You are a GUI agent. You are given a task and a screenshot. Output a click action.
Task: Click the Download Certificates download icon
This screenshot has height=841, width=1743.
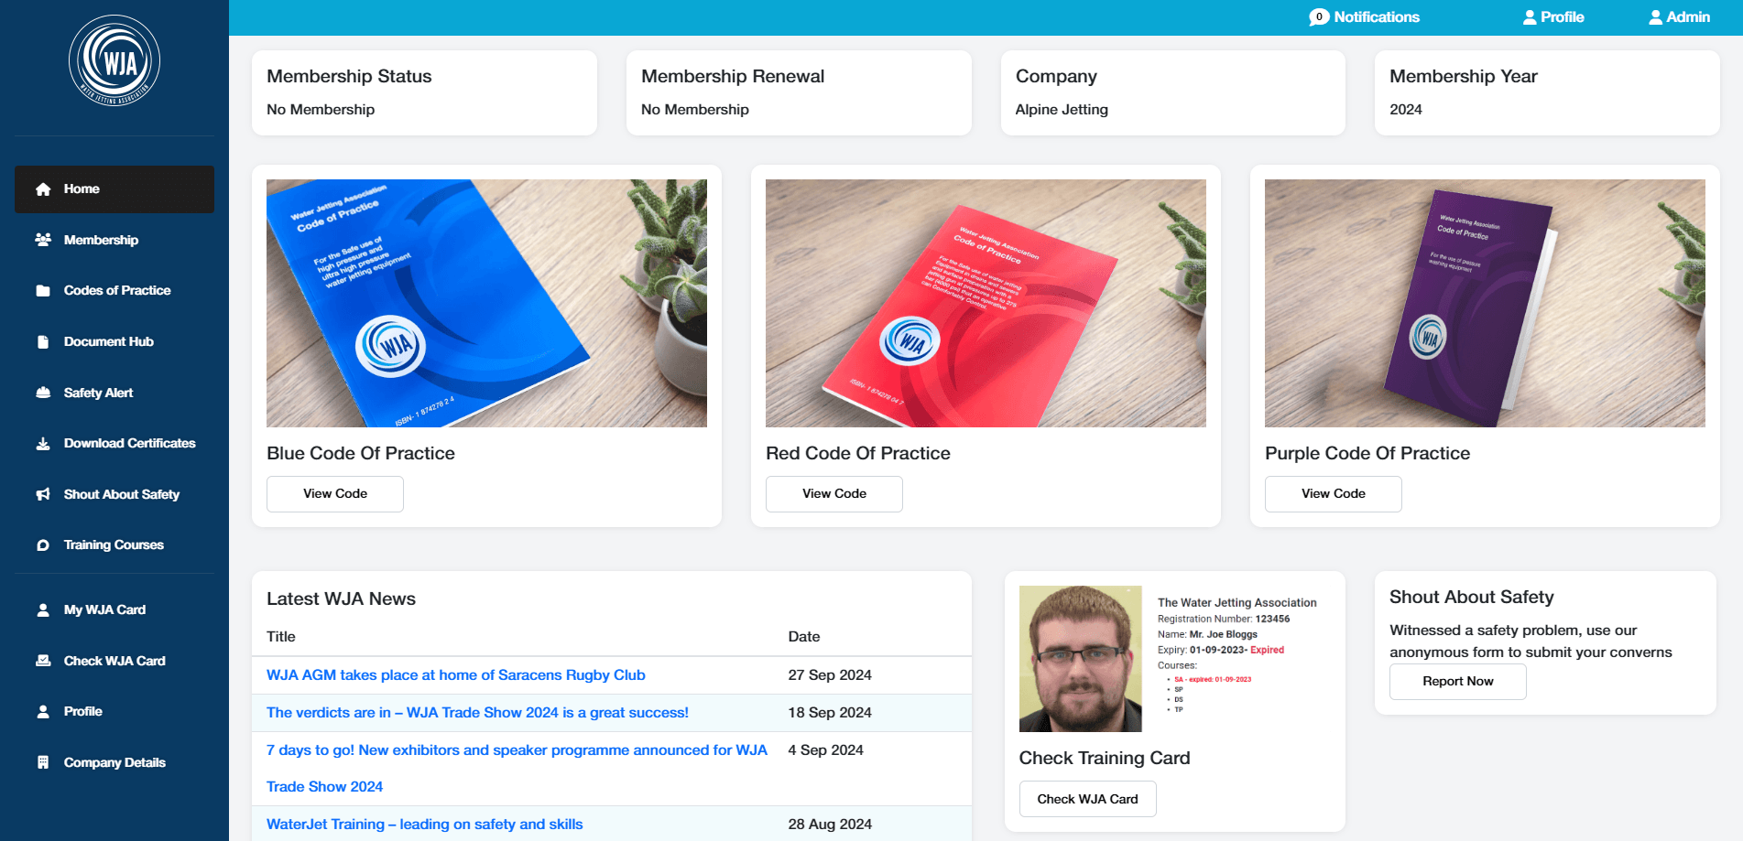click(43, 444)
